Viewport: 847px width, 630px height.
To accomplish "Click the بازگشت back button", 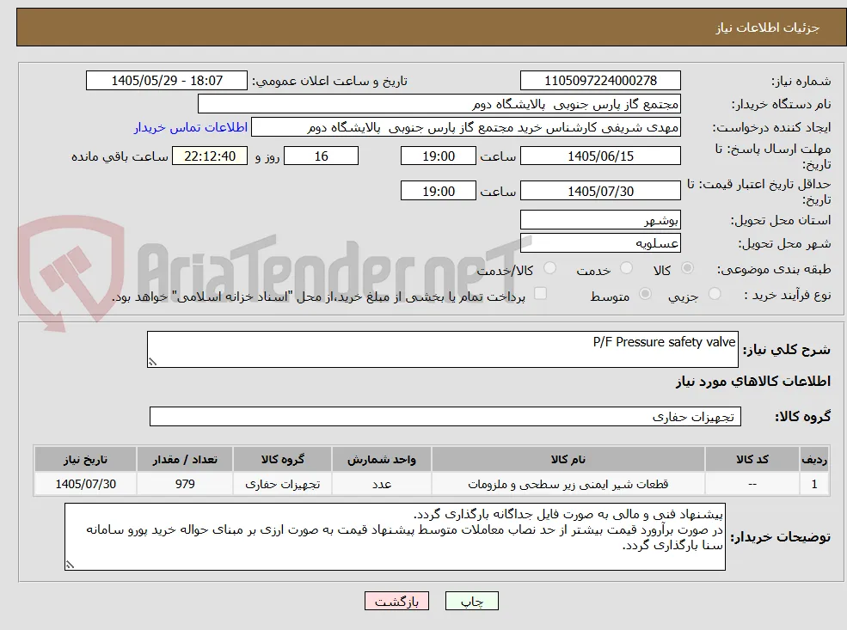I will (397, 601).
